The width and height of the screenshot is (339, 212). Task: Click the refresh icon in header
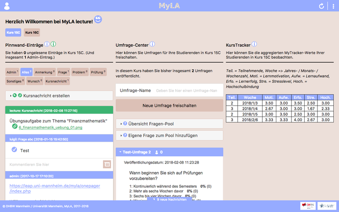[321, 6]
